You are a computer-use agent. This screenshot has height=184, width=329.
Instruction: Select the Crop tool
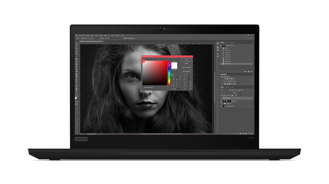[77, 54]
